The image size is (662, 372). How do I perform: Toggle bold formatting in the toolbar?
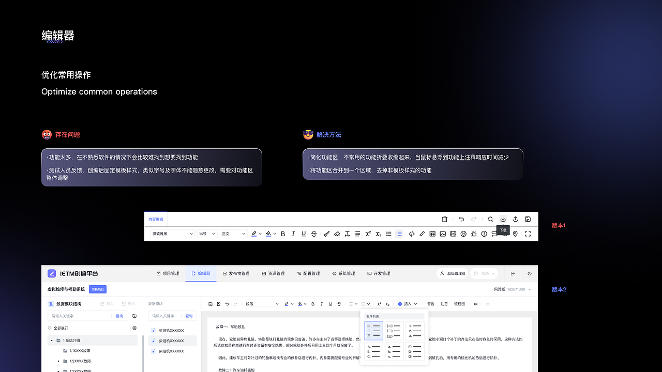point(282,234)
